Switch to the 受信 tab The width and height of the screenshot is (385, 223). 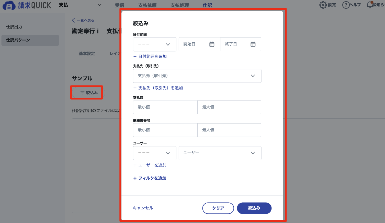tap(119, 5)
